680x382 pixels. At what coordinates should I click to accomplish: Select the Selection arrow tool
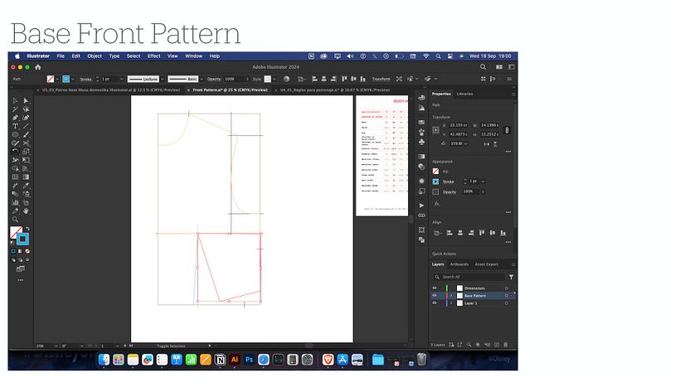coord(15,101)
